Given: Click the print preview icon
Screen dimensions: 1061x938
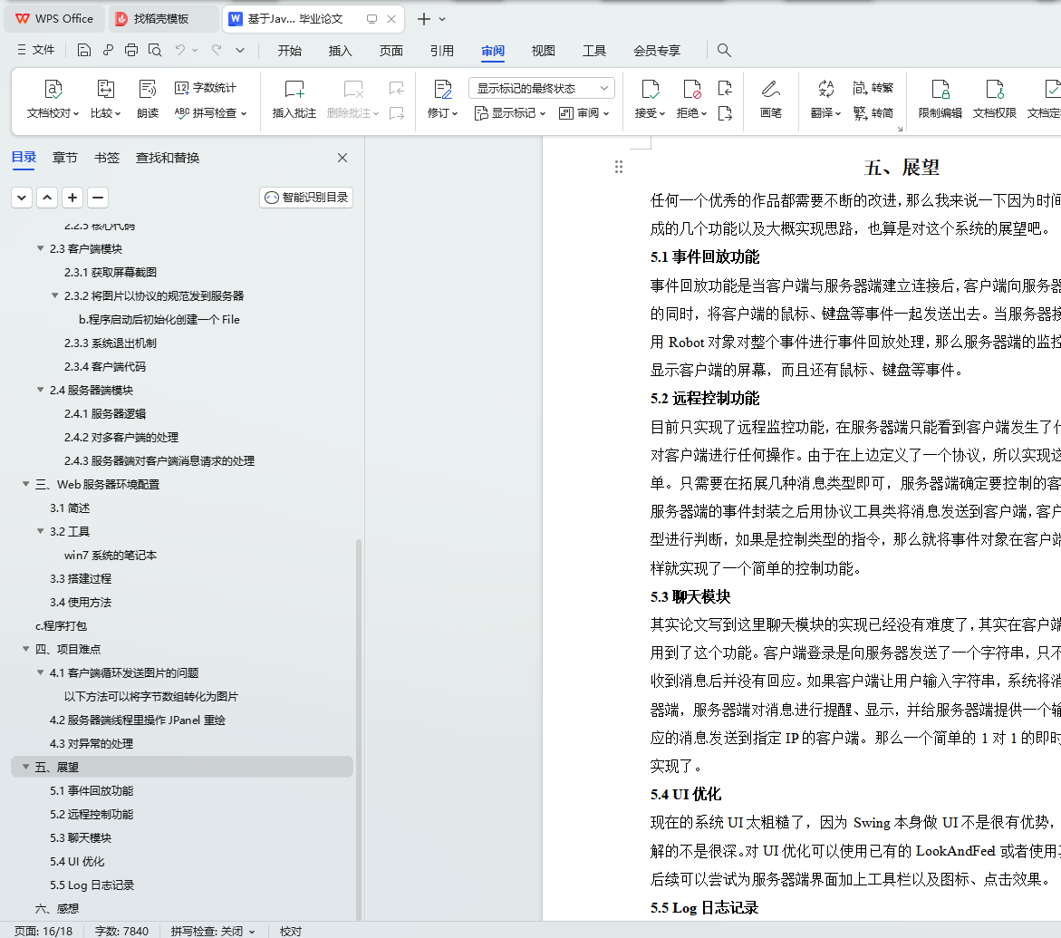Looking at the screenshot, I should (155, 50).
